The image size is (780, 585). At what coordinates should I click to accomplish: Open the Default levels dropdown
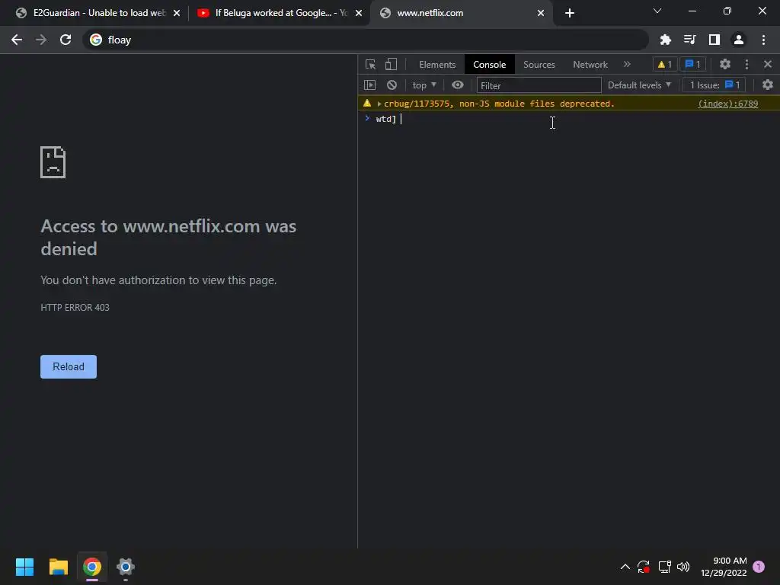coord(639,85)
